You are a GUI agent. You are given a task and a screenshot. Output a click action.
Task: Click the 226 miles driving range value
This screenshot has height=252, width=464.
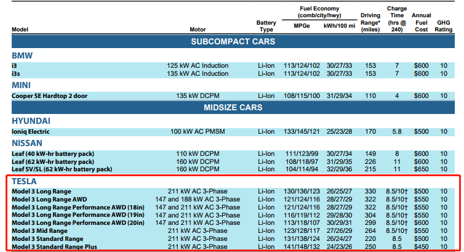(370, 161)
